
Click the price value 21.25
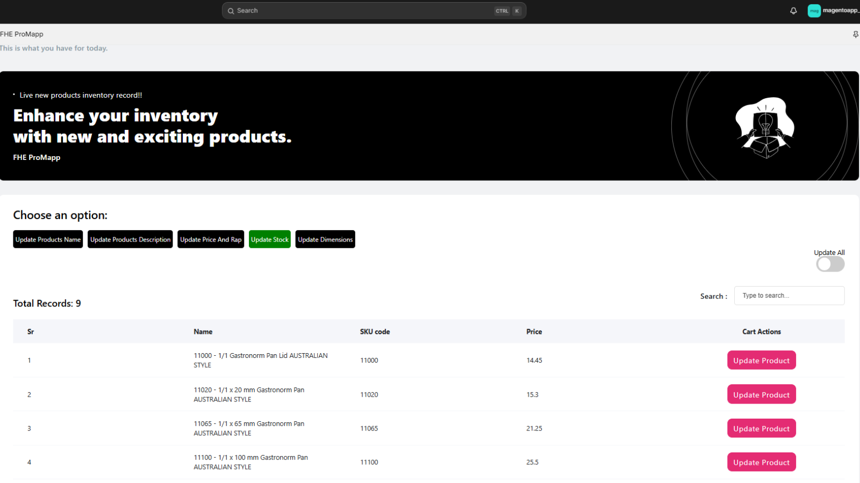point(534,428)
